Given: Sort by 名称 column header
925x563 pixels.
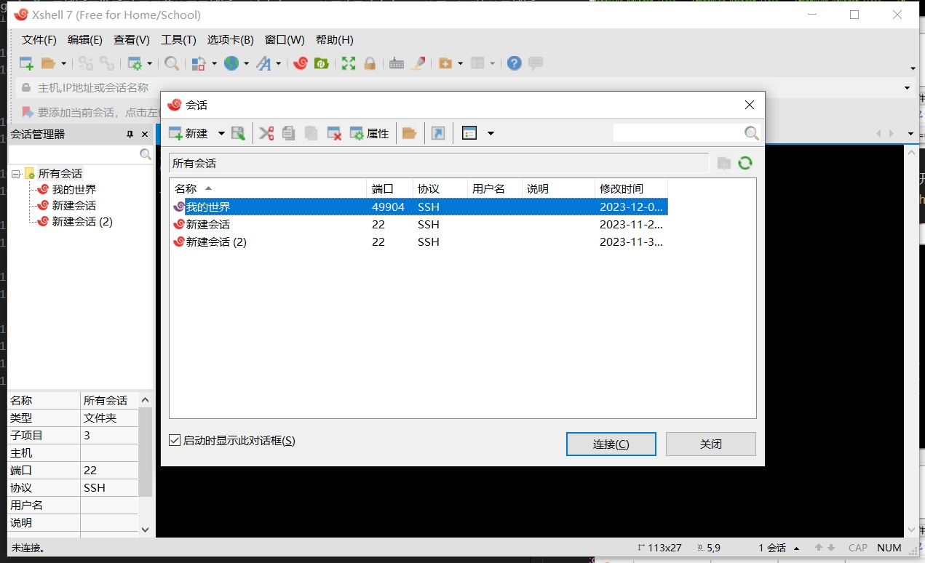Looking at the screenshot, I should 268,188.
